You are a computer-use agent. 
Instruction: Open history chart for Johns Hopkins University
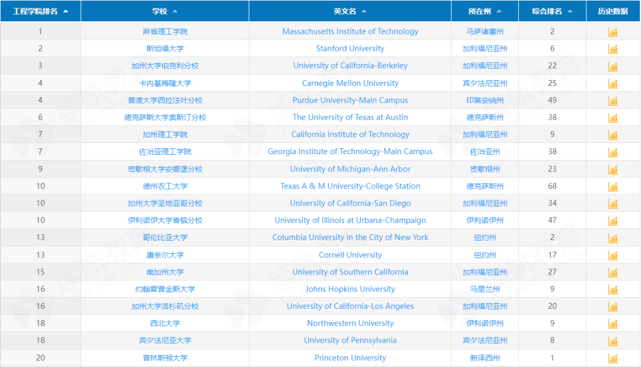tap(613, 290)
